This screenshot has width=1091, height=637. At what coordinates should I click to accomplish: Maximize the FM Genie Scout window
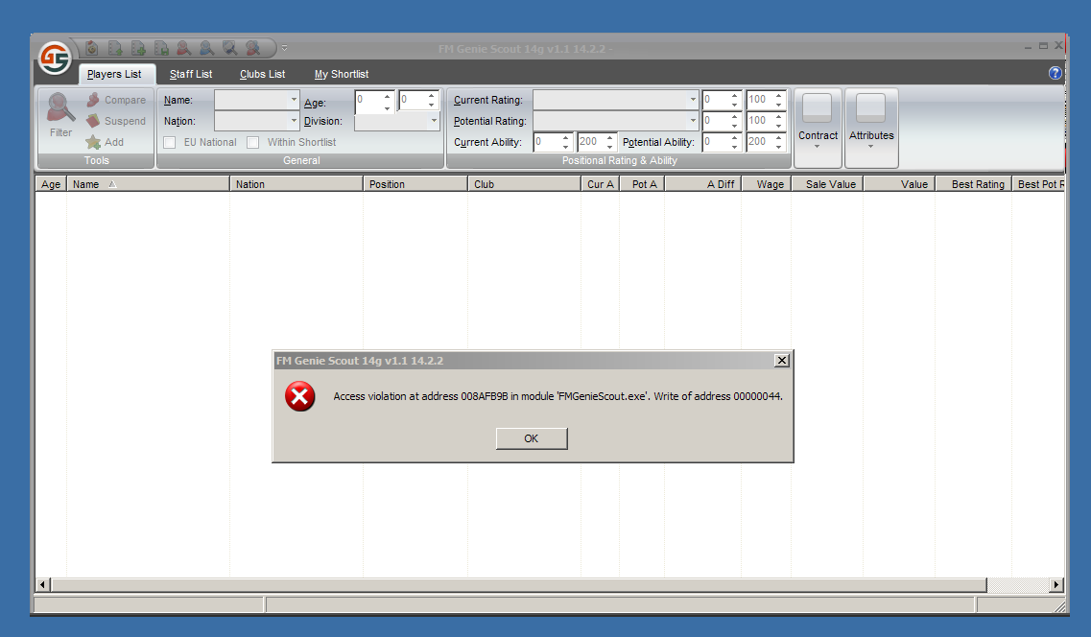click(1043, 46)
